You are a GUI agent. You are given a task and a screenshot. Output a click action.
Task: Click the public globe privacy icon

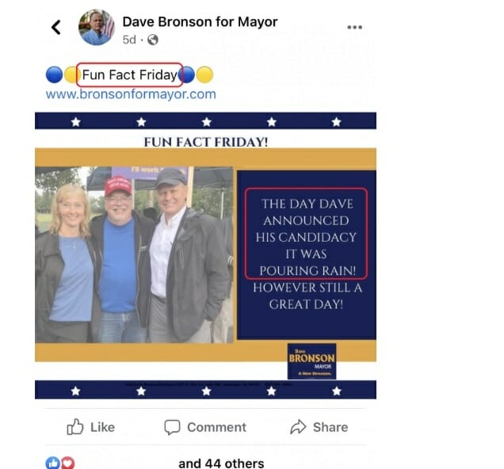coord(153,40)
